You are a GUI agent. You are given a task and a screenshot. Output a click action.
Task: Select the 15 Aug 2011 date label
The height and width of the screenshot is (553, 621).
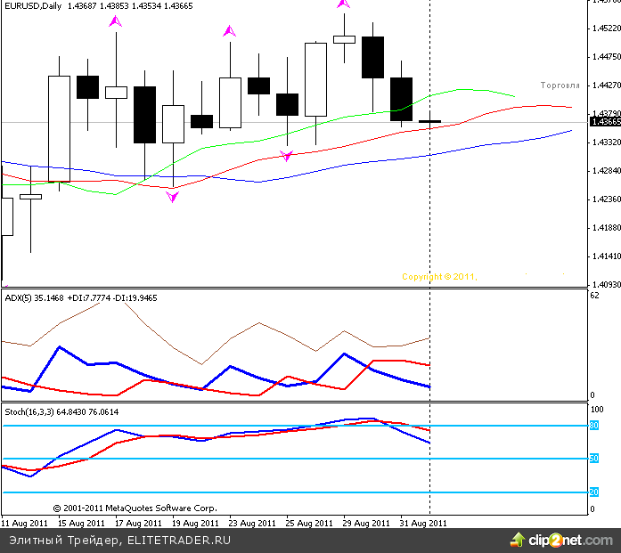coord(79,524)
